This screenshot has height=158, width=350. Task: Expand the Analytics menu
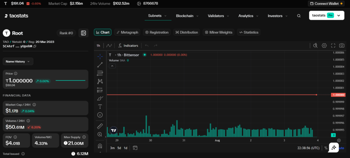pos(248,16)
